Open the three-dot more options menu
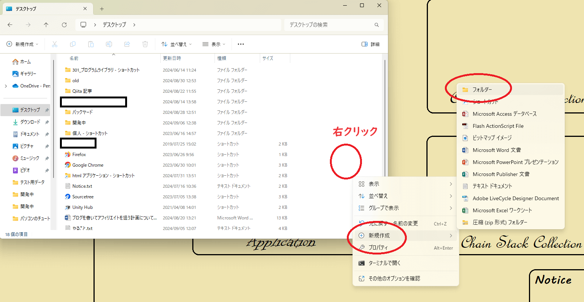This screenshot has height=302, width=584. click(x=241, y=44)
